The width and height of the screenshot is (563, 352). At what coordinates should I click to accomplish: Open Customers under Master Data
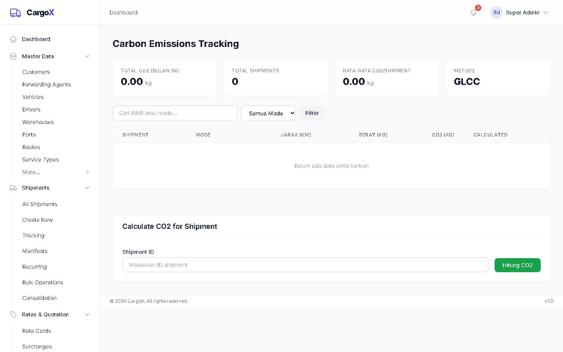pyautogui.click(x=36, y=72)
